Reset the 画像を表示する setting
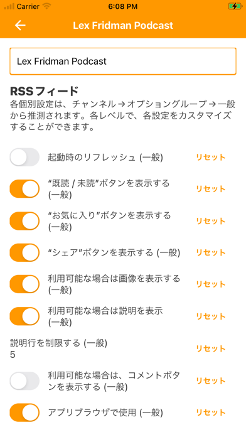The image size is (246, 437). (x=211, y=284)
